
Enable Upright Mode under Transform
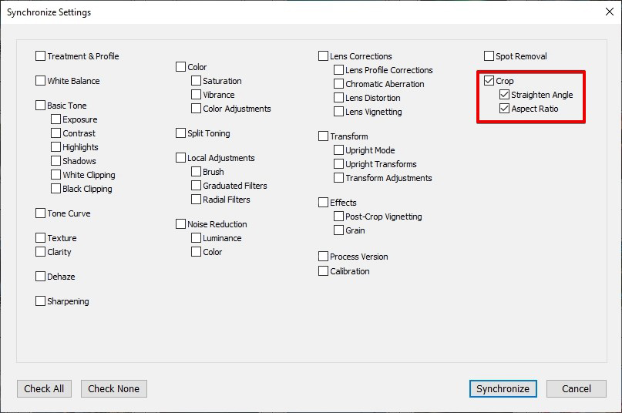pyautogui.click(x=339, y=150)
